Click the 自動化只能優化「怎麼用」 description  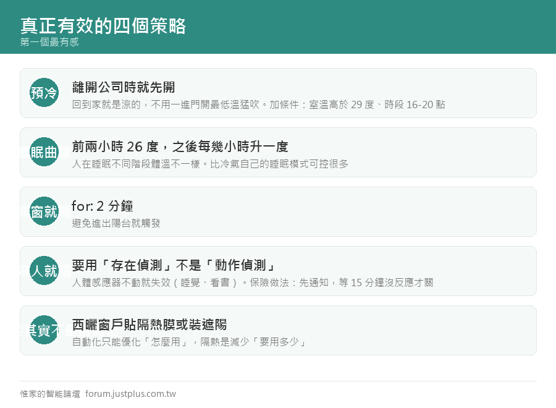click(190, 342)
